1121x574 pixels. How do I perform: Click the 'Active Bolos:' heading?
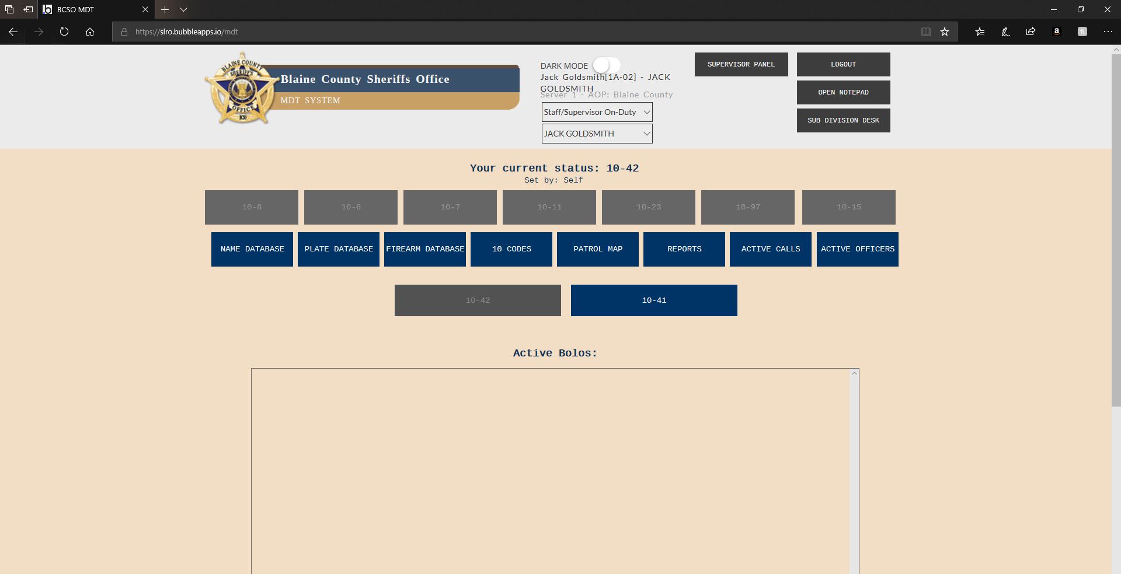(x=555, y=353)
